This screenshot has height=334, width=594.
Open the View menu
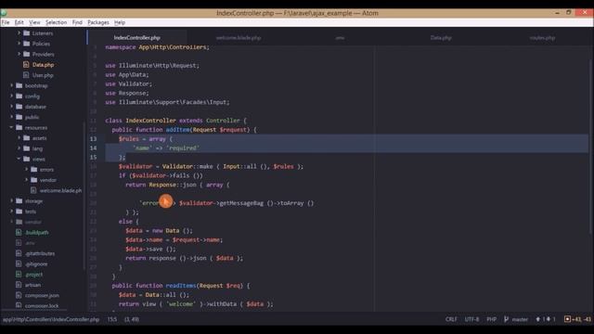coord(34,22)
